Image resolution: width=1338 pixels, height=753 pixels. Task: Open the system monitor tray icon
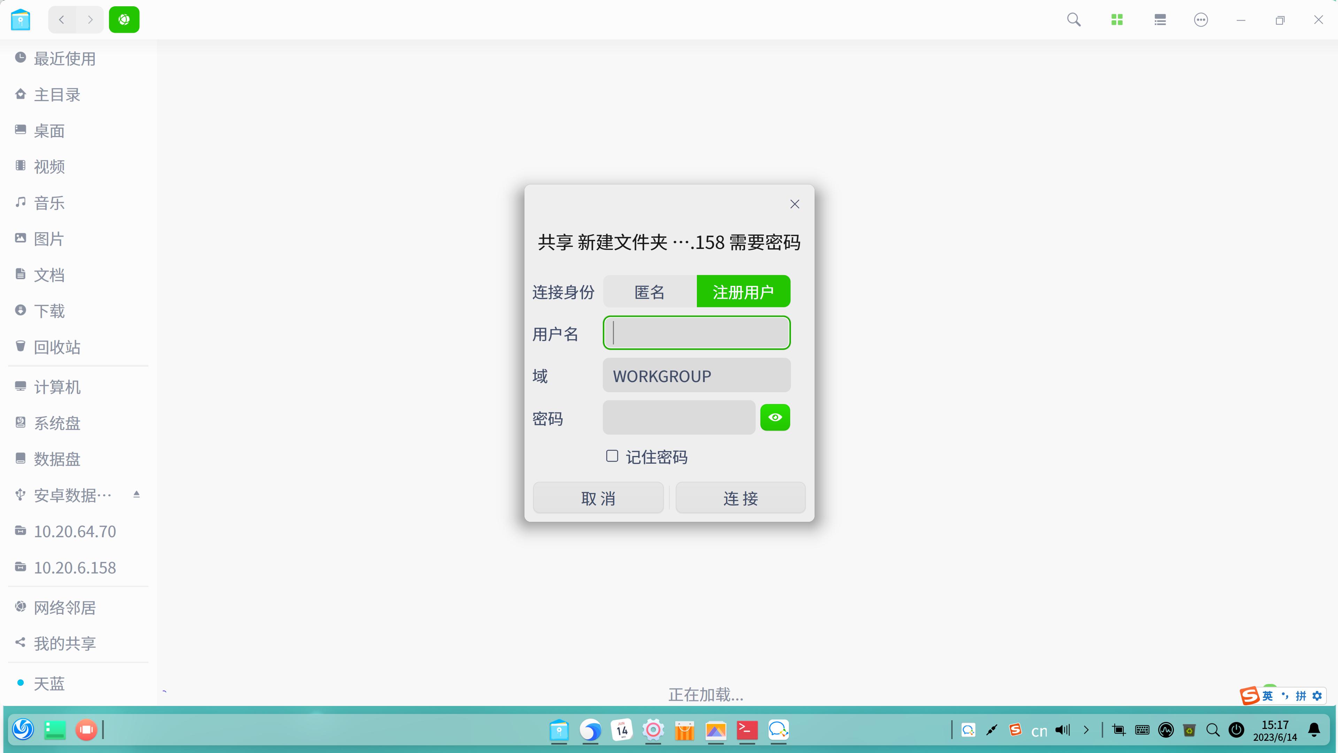[1166, 730]
